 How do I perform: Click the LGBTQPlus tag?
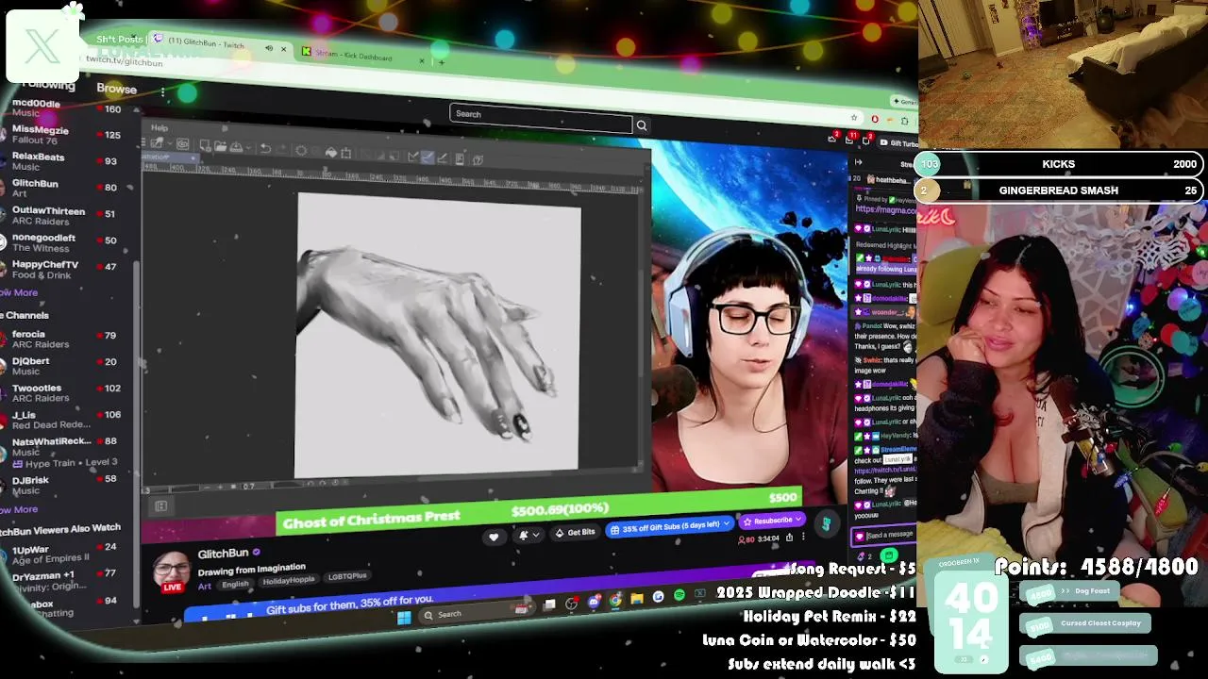coord(346,575)
